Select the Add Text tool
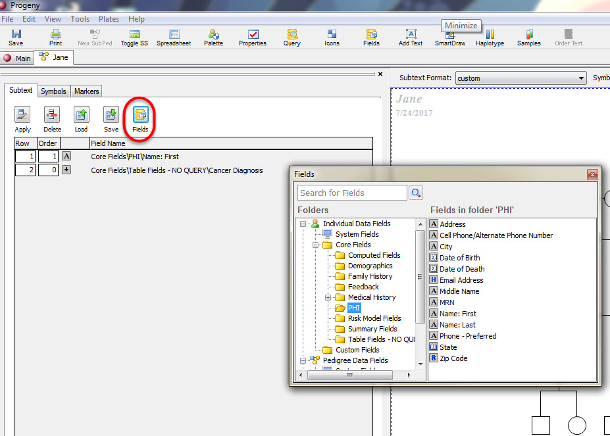 pyautogui.click(x=411, y=37)
